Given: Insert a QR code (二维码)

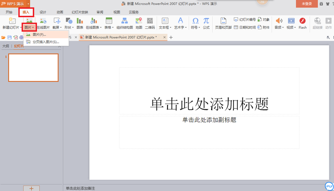Looking at the screenshot, I should tap(150, 21).
